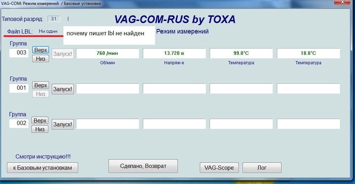The height and width of the screenshot is (184, 355).
Task: Click the Низ button for group 003
Action: click(41, 59)
